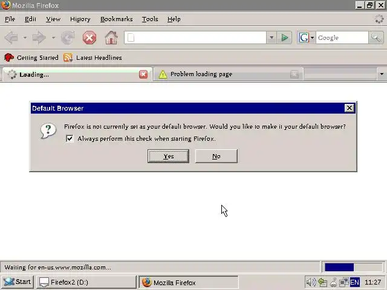This screenshot has width=387, height=290.
Task: Open the Bookmarks menu
Action: [116, 19]
